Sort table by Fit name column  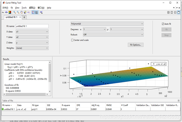(x=9, y=105)
